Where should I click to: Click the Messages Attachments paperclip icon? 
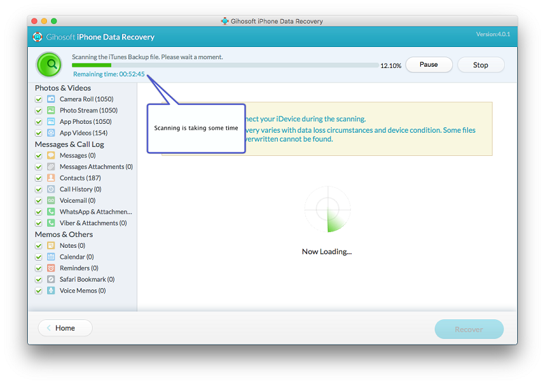(51, 166)
